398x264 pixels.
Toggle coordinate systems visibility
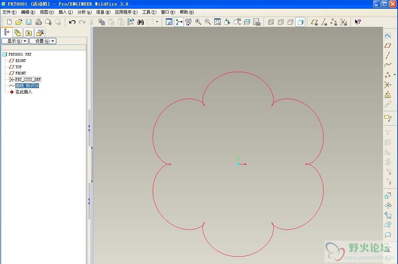click(x=343, y=22)
